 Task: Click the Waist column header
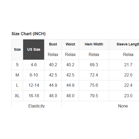70,44
